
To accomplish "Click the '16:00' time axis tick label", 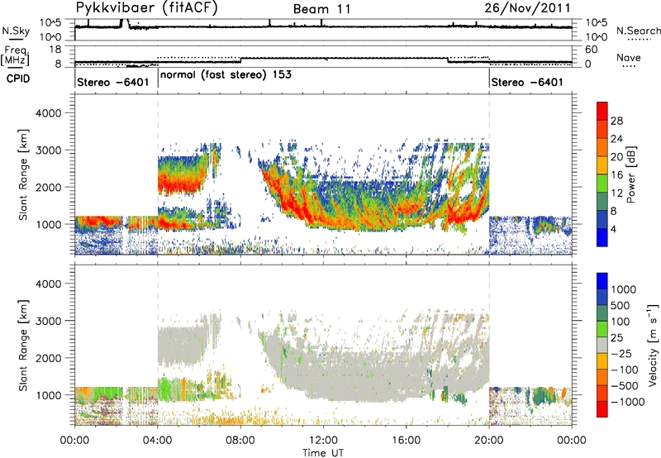I will point(406,441).
